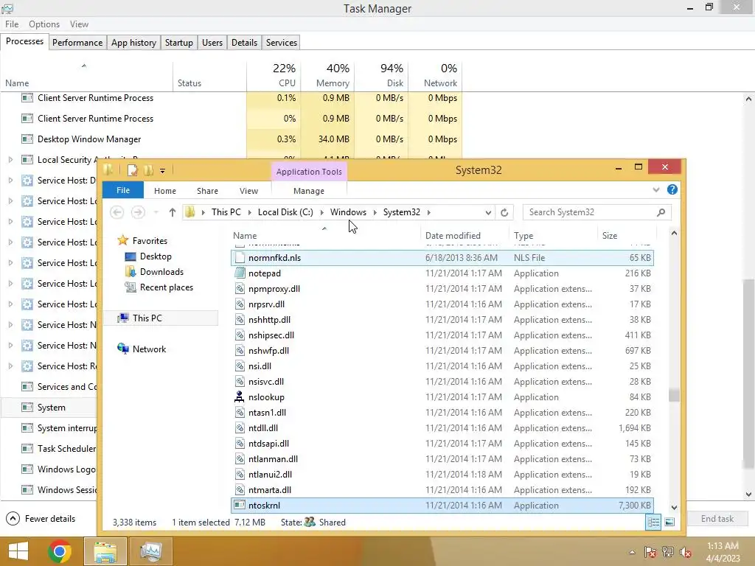Open the Manage ribbon tab

click(x=309, y=191)
